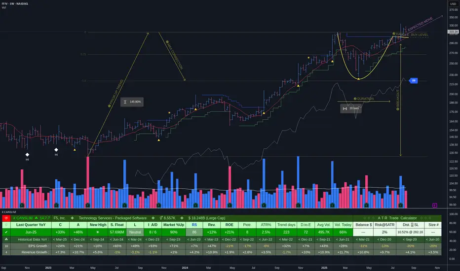Click the clover icon in Historical Data row
The image size is (460, 271).
tap(6, 239)
